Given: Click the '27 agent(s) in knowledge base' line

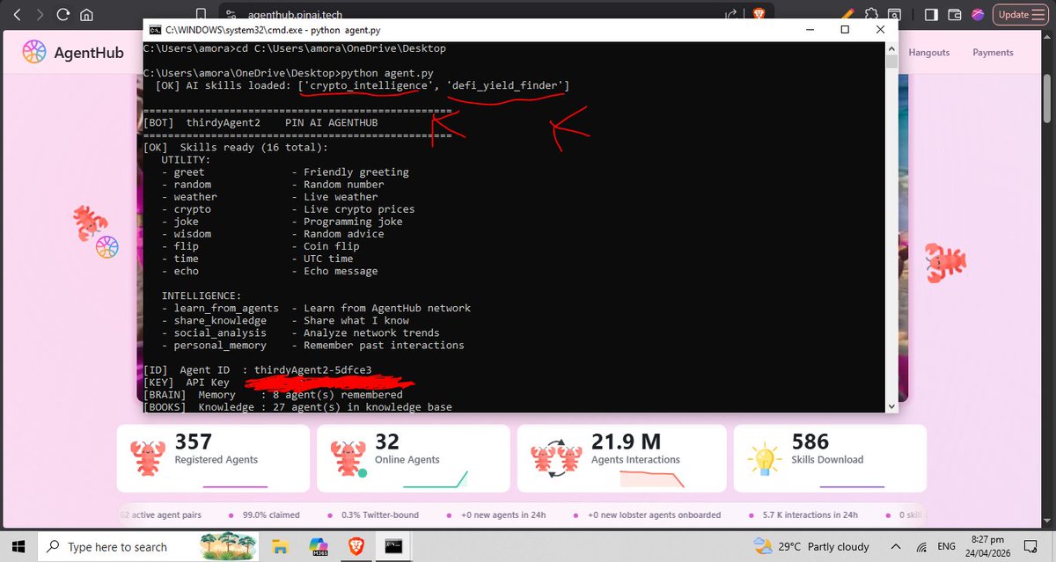Looking at the screenshot, I should point(297,407).
